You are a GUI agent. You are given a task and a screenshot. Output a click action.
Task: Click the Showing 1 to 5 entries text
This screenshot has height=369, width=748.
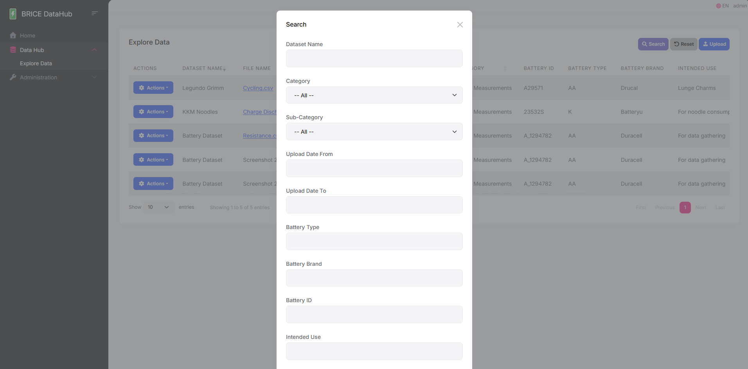[239, 208]
